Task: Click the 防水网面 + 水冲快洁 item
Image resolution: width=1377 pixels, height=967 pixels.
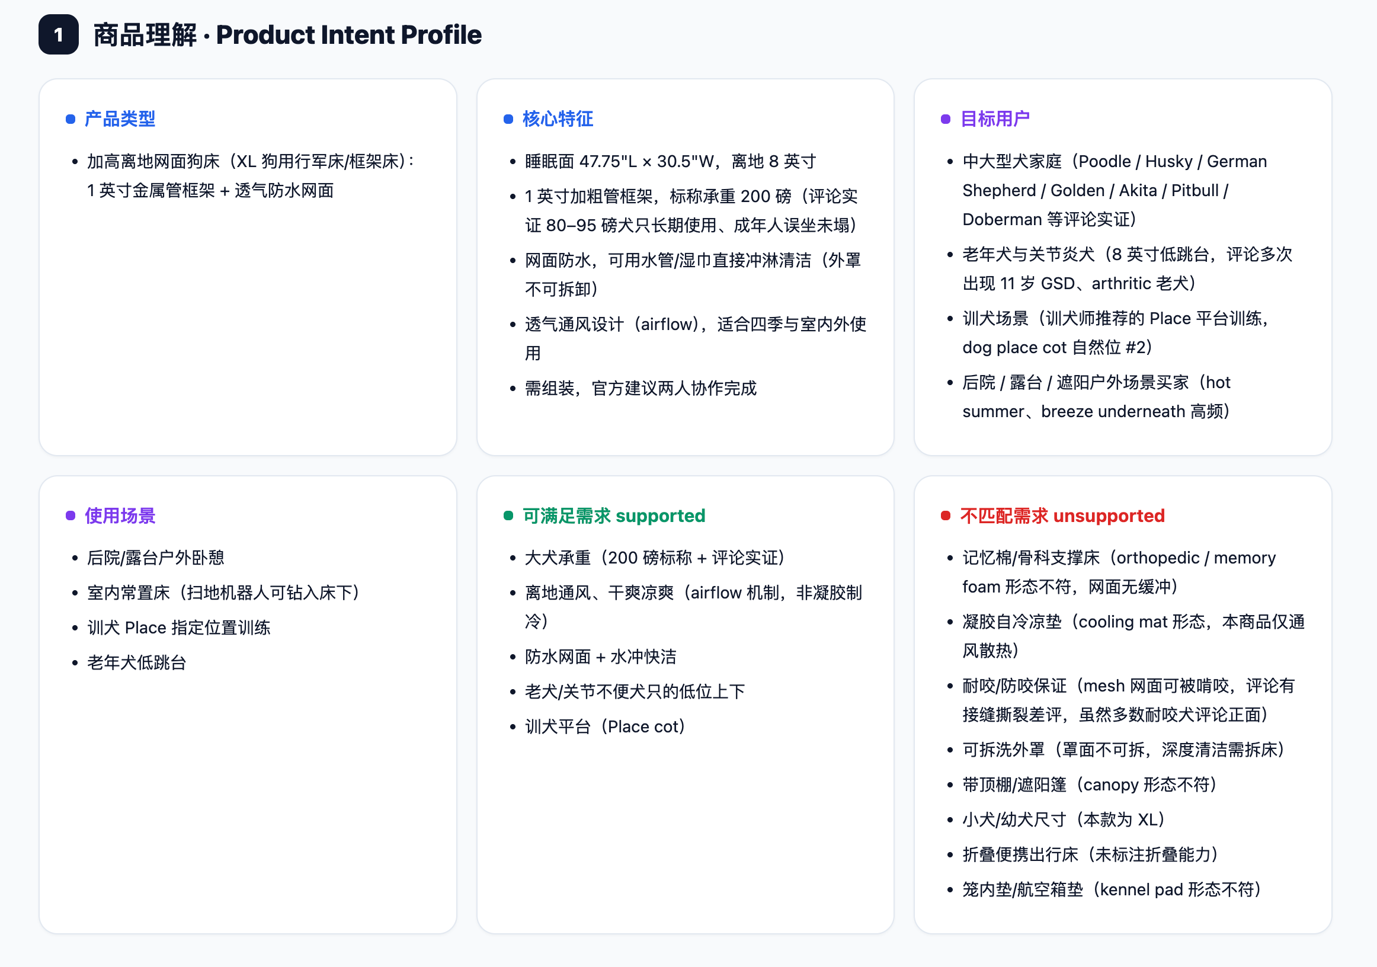Action: (x=600, y=657)
